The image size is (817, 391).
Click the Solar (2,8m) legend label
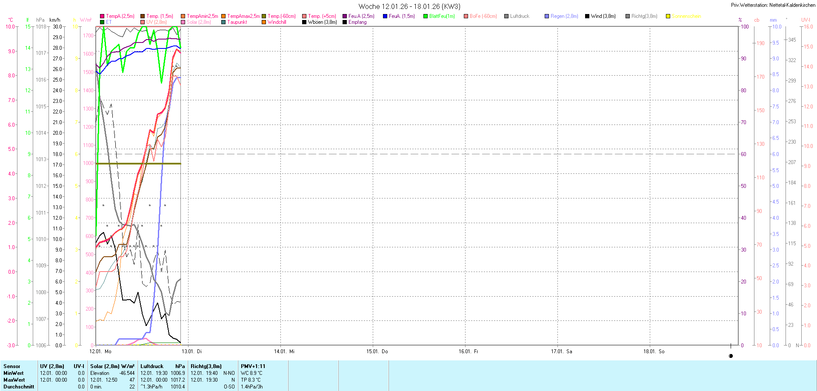pyautogui.click(x=199, y=22)
